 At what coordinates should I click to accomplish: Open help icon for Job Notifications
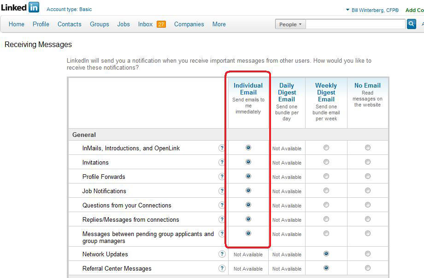[x=222, y=191]
